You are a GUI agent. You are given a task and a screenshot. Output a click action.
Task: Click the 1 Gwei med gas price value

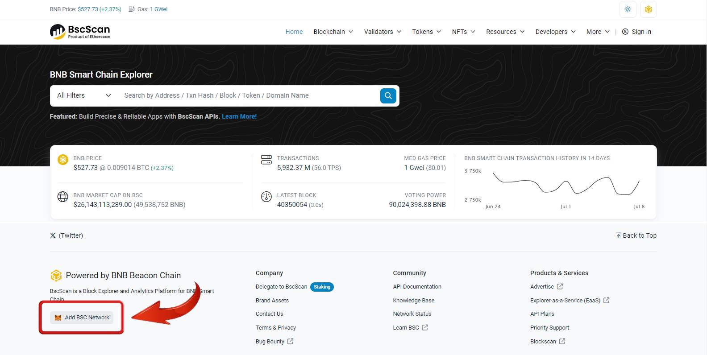(x=414, y=168)
